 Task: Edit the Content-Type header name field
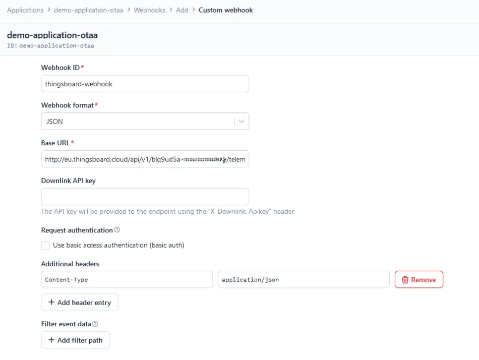point(127,280)
